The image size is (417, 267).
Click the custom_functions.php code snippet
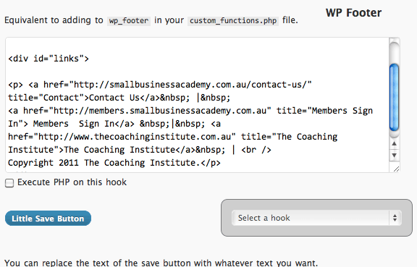click(233, 21)
